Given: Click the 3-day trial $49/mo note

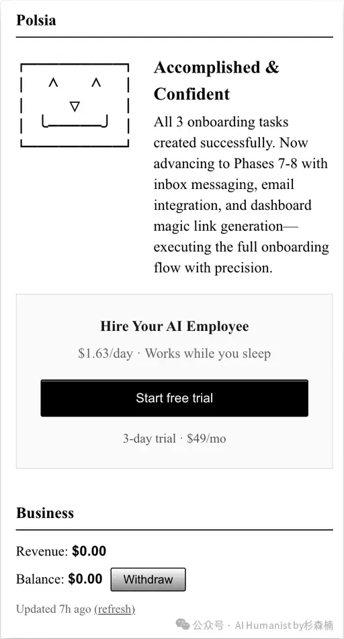Looking at the screenshot, I should coord(174,439).
